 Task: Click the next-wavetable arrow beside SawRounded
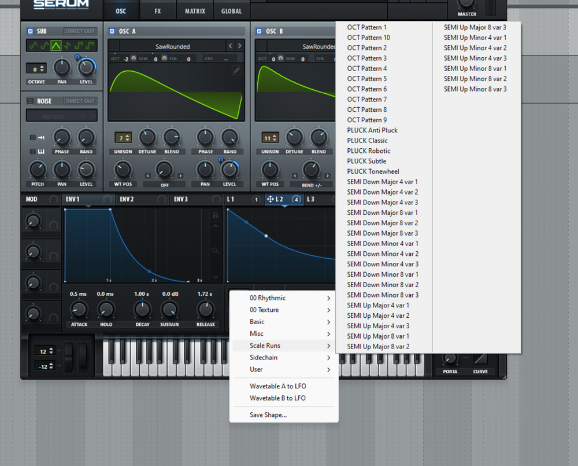(238, 46)
